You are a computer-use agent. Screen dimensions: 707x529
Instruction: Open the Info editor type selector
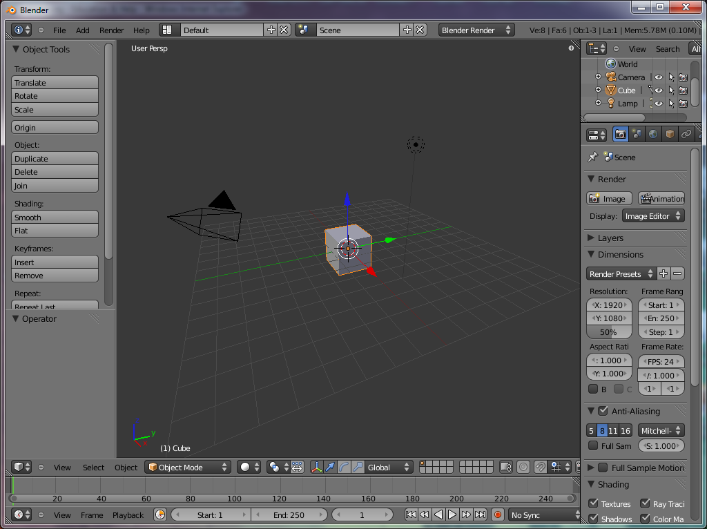[21, 30]
